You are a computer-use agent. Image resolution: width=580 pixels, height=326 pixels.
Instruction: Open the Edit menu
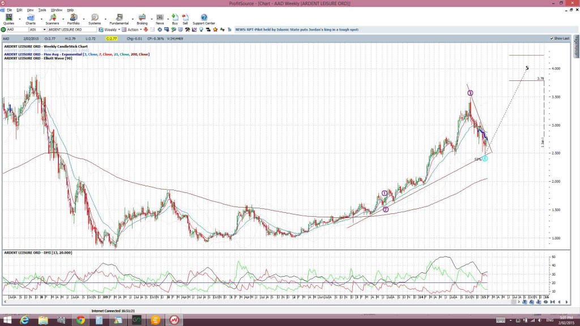tap(19, 10)
